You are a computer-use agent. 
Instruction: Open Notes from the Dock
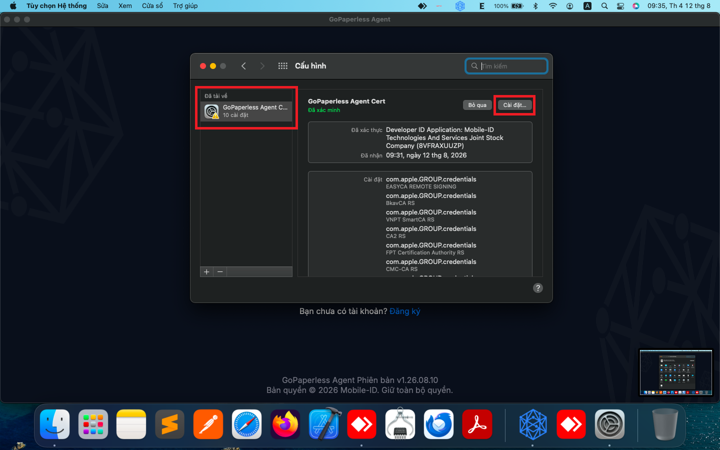131,425
